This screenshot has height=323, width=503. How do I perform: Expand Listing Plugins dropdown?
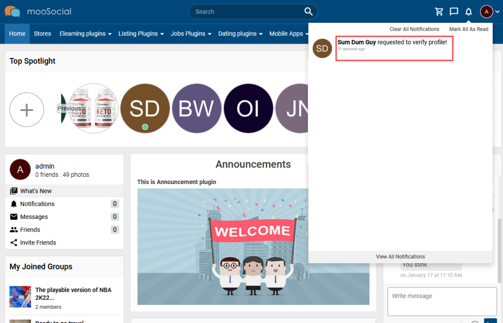tap(141, 34)
